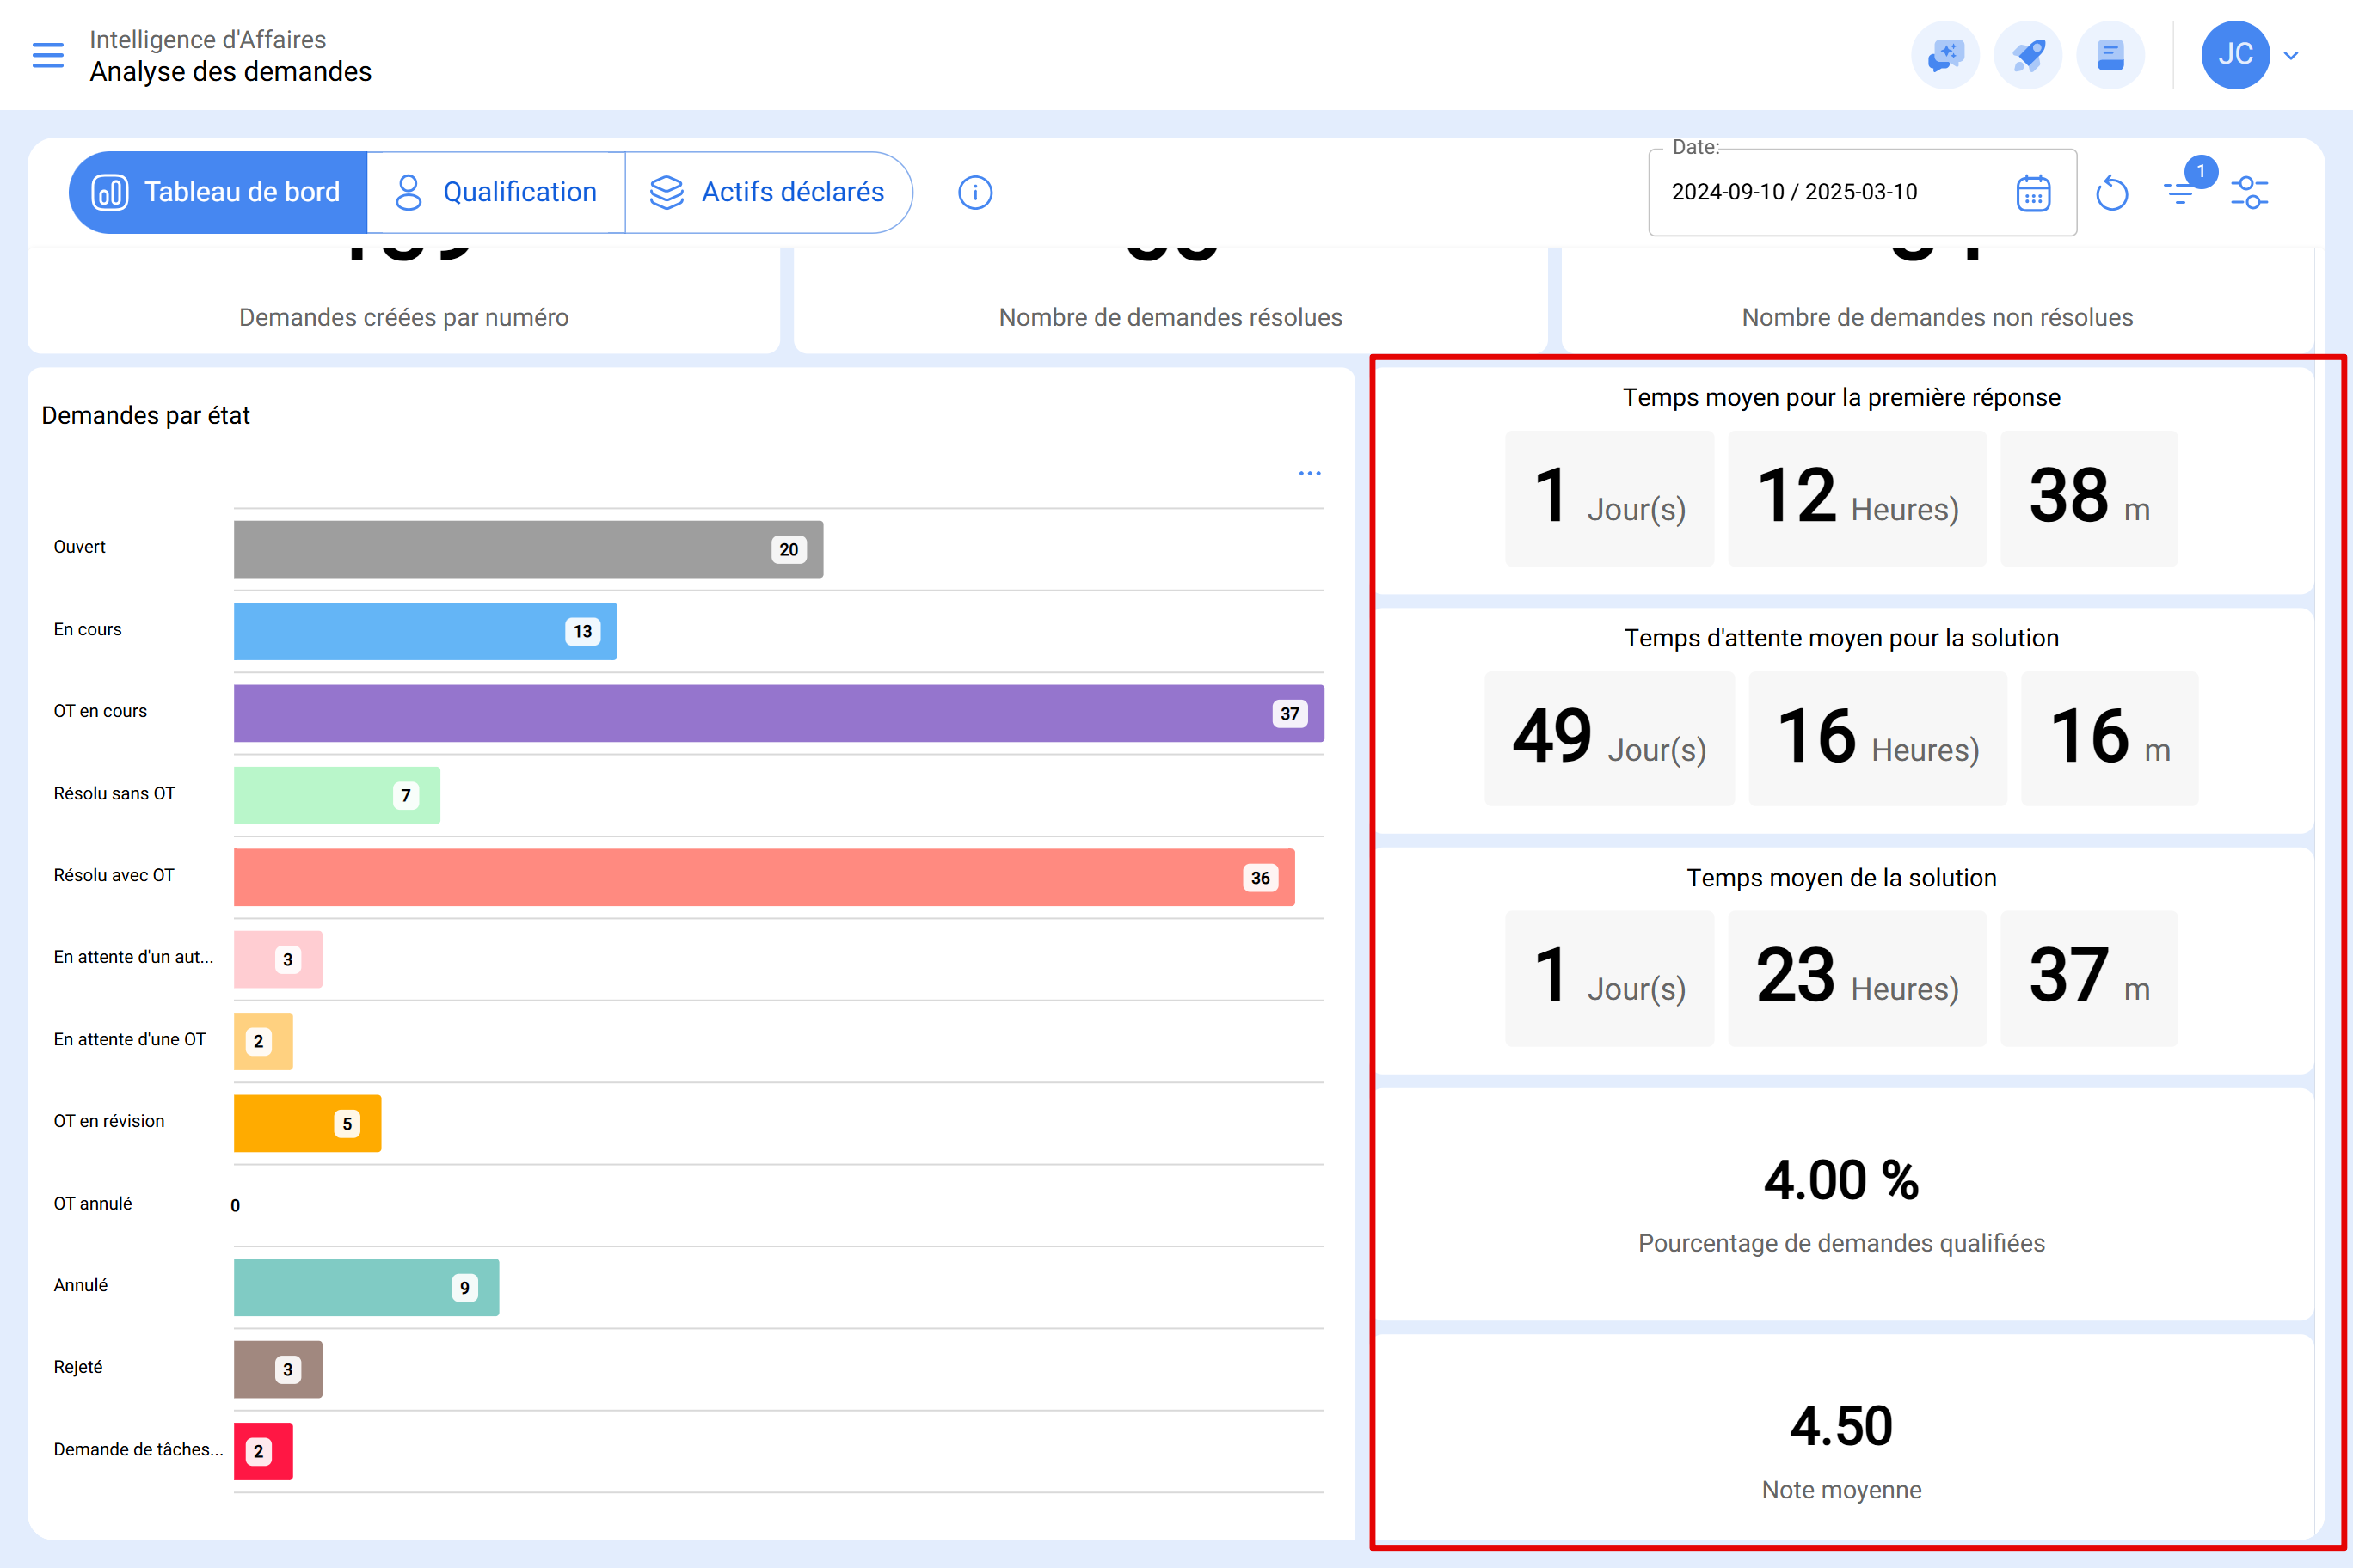Screen dimensions: 2353x1568
Task: Click the OT en cours bar showing 37
Action: point(778,713)
